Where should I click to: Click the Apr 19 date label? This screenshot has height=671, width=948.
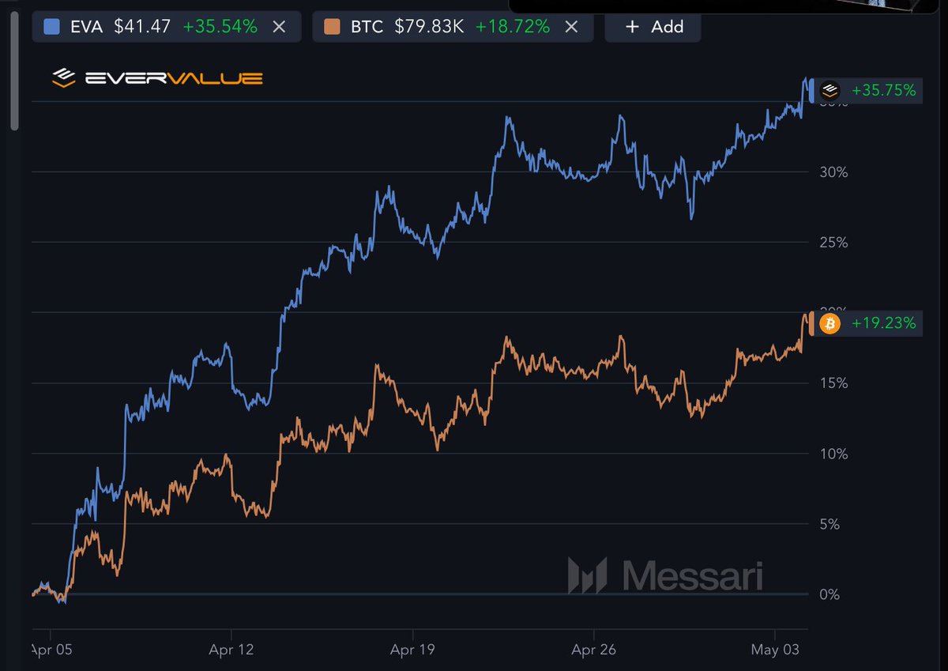pos(413,649)
